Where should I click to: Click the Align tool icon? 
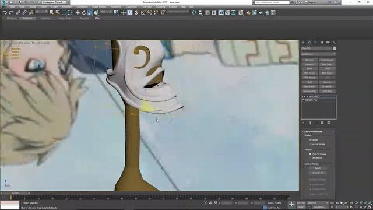200,12
